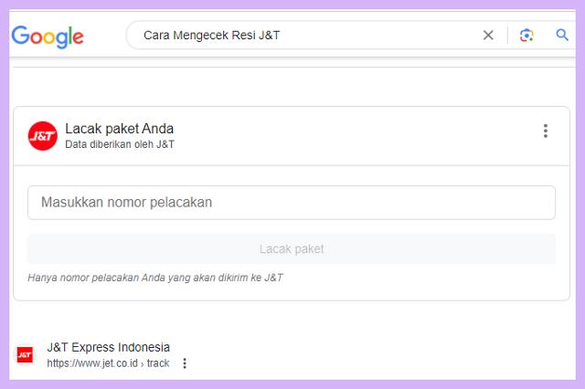The image size is (585, 389).
Task: Clear the search query with X
Action: 488,36
